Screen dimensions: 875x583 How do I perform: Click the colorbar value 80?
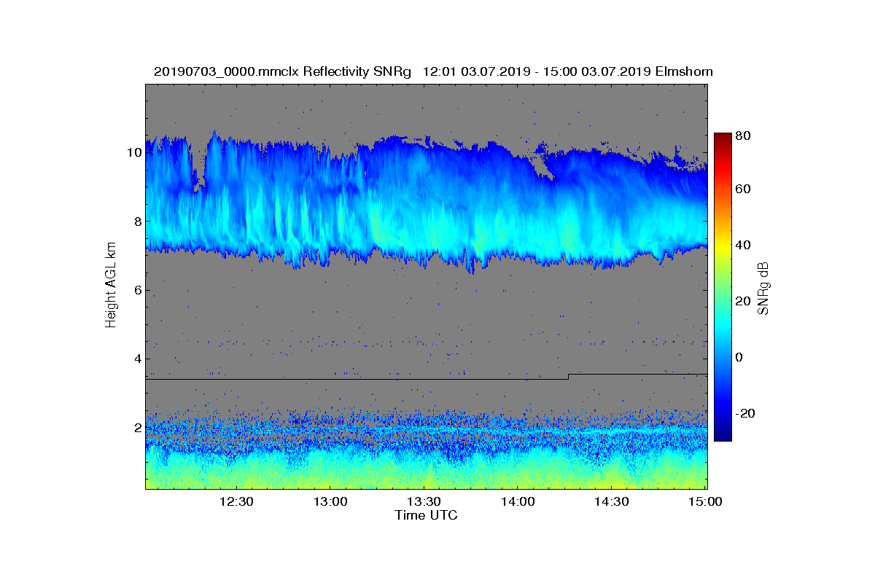click(x=744, y=136)
